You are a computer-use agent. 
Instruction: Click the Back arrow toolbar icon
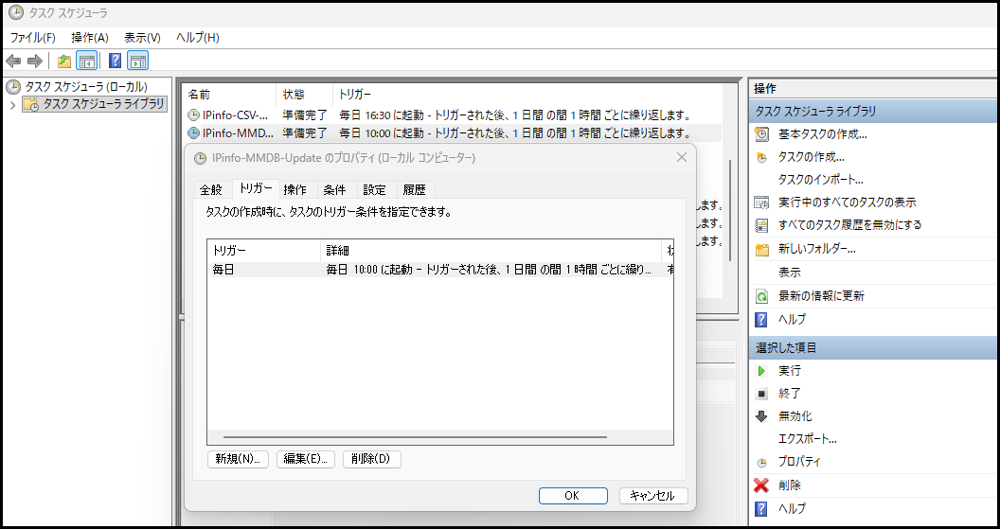tap(14, 62)
